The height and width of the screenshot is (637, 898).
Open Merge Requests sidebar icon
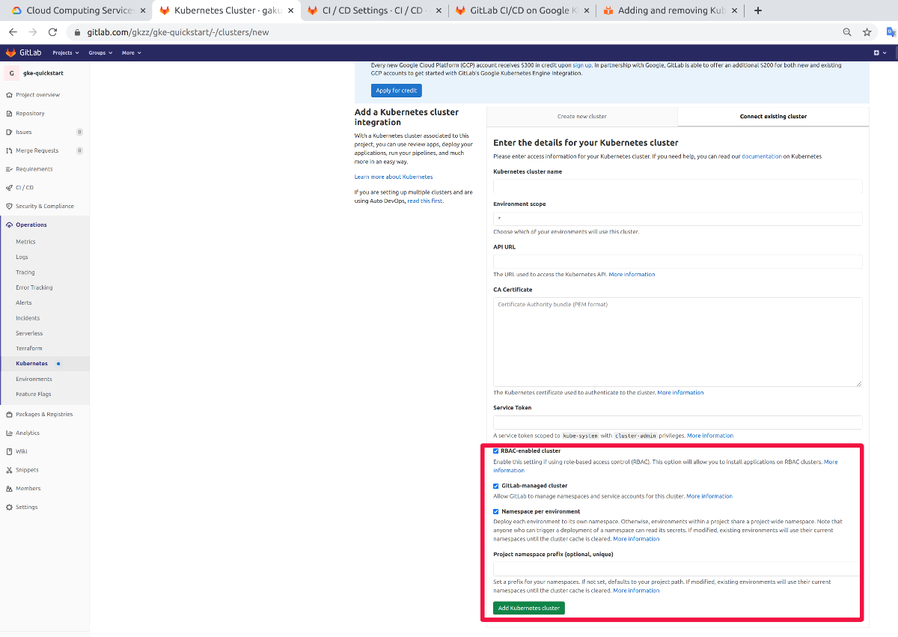(x=9, y=150)
